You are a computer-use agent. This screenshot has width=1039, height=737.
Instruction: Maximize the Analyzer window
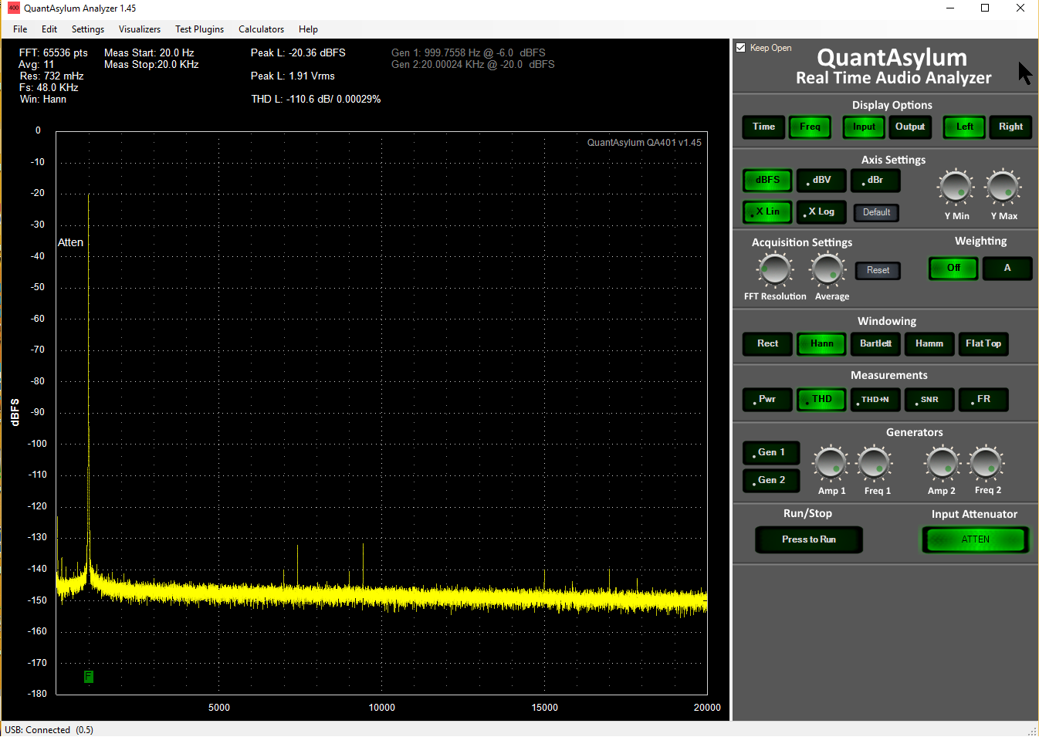(x=985, y=8)
